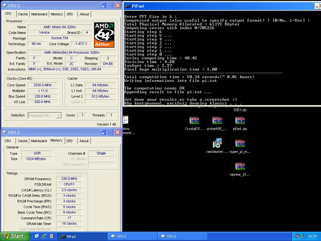
Task: Launch the ramcleaner installer icon
Action: pyautogui.click(x=217, y=143)
